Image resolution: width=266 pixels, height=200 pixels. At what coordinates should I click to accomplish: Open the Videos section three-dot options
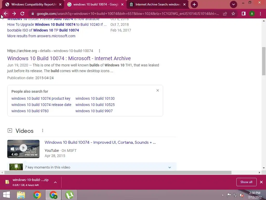point(43,130)
